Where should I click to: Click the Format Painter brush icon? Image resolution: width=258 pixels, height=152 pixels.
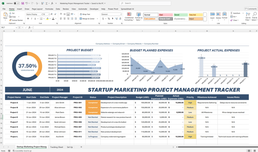tap(10, 20)
